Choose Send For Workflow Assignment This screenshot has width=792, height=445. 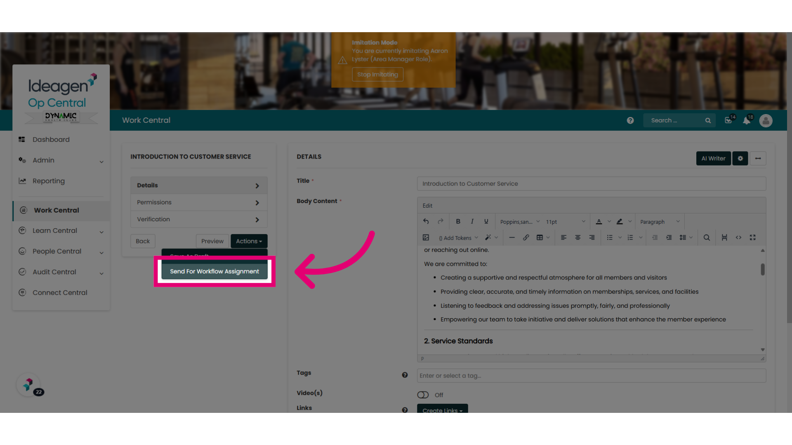pyautogui.click(x=214, y=271)
